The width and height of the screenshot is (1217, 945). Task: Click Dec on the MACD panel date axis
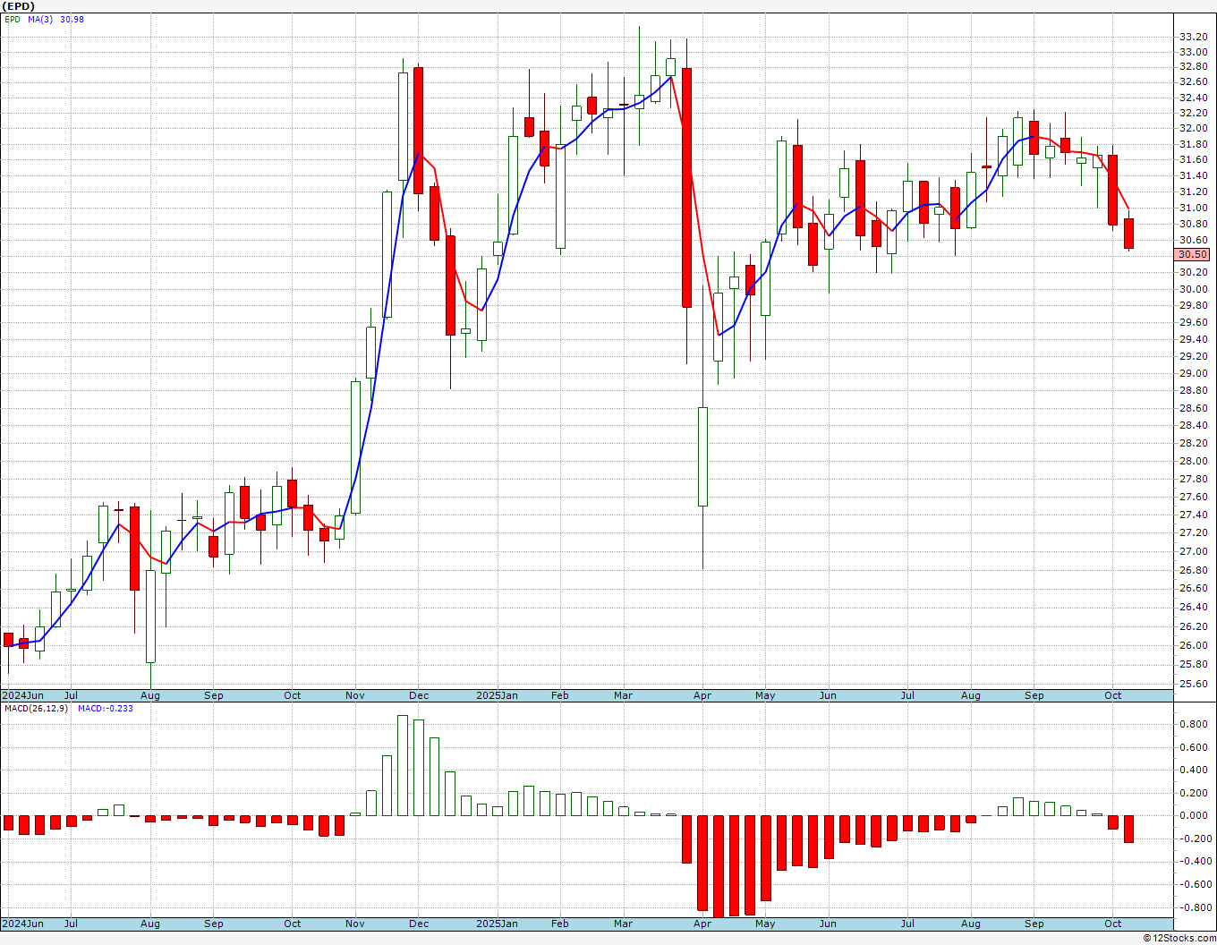tap(419, 924)
